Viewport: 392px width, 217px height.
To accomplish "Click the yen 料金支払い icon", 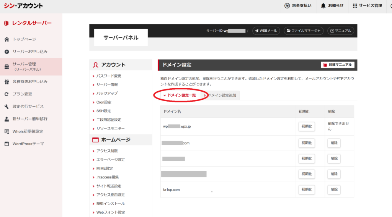I will pyautogui.click(x=287, y=6).
